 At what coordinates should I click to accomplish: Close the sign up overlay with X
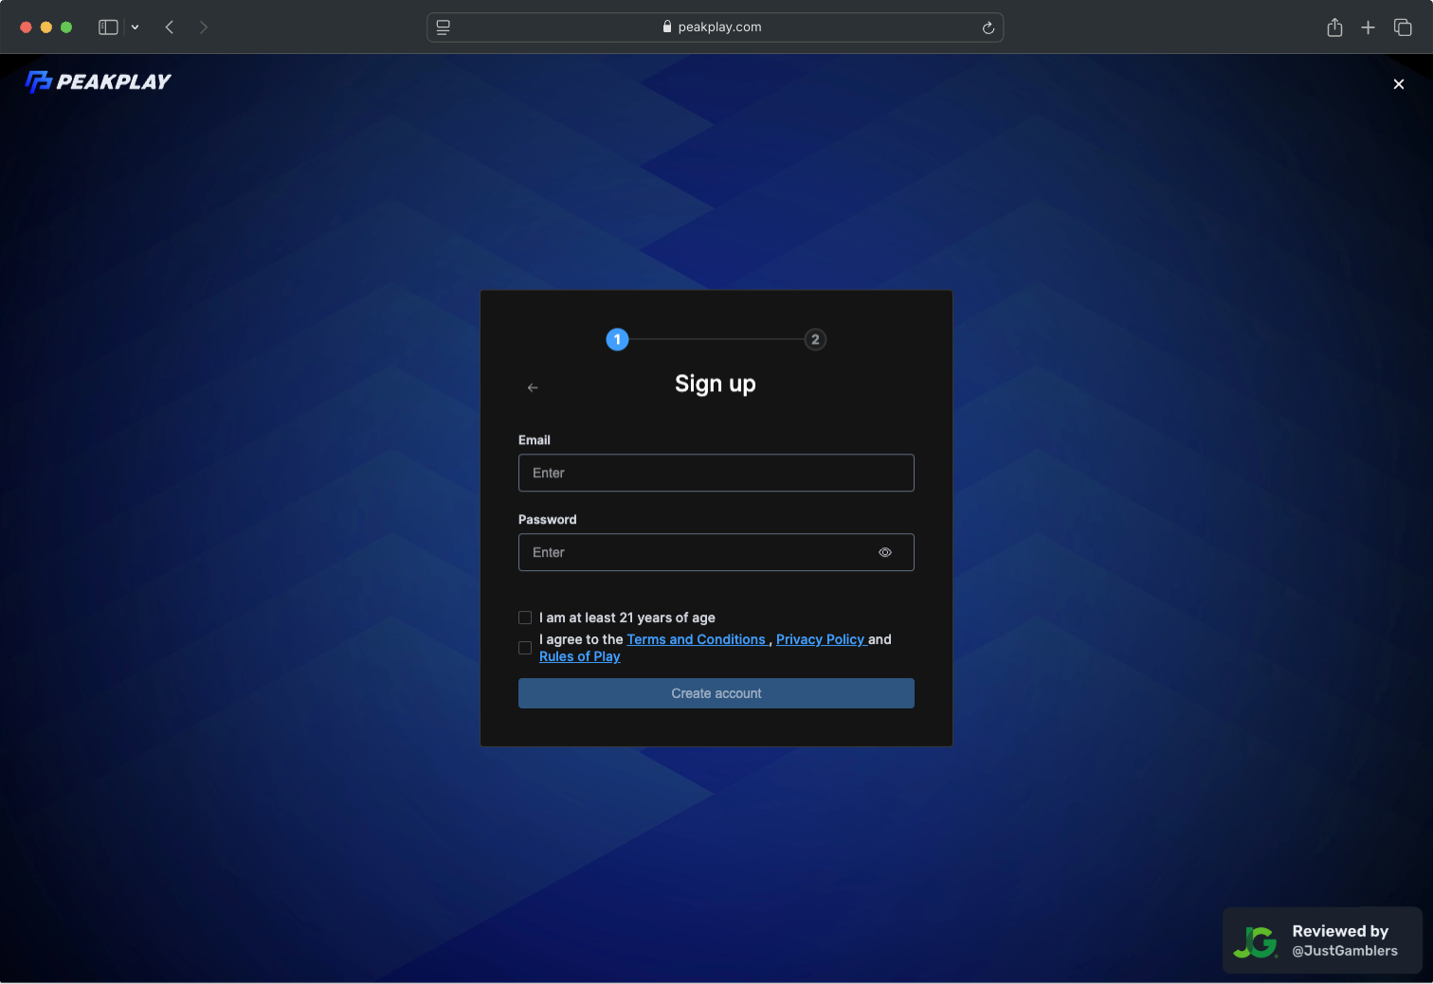[x=1399, y=84]
